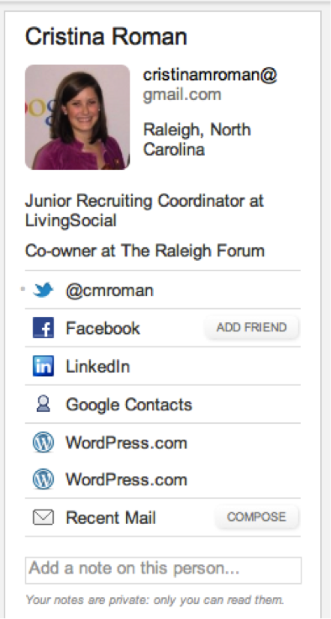Click the Recent Mail envelope icon
This screenshot has width=331, height=619.
pyautogui.click(x=43, y=517)
